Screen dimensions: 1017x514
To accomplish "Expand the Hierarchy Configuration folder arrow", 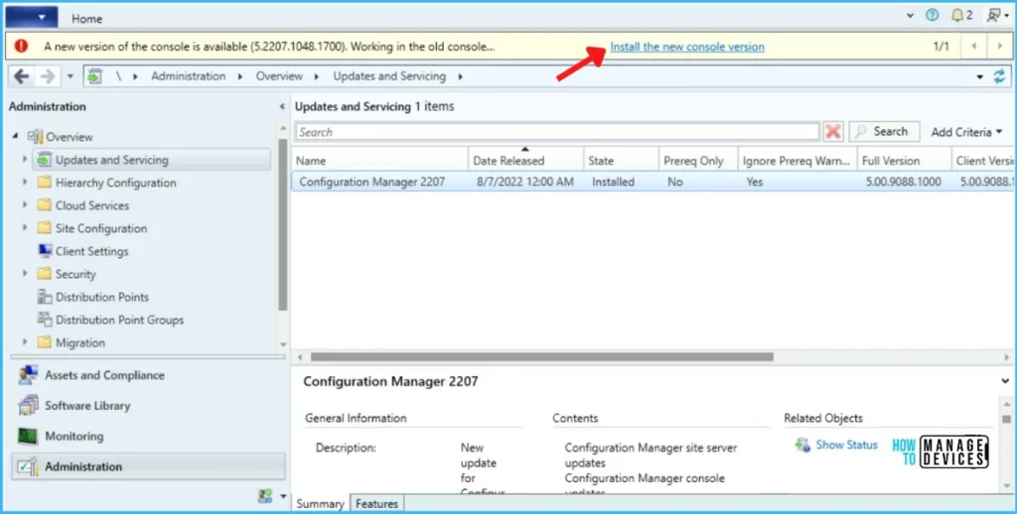I will point(25,183).
